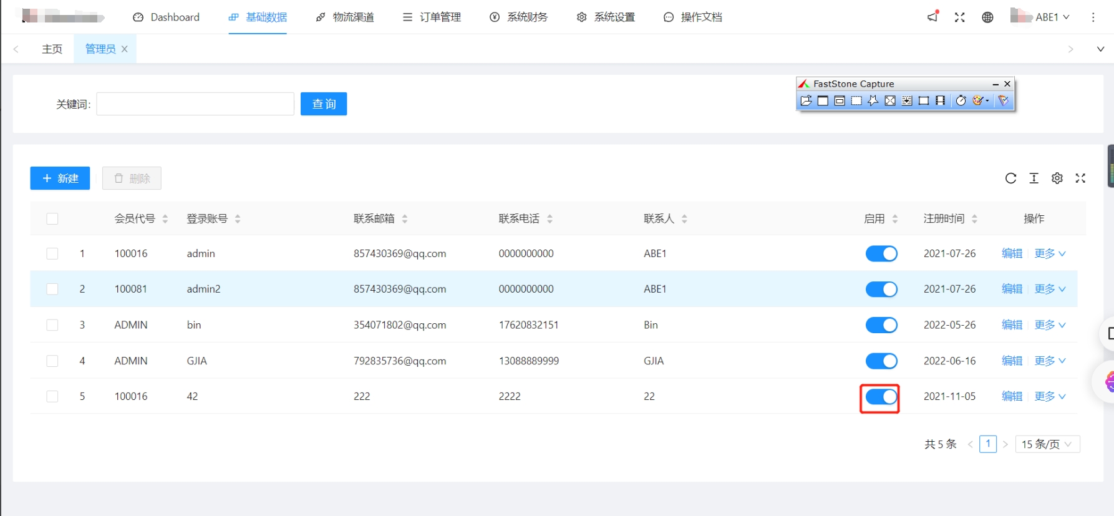
Task: Sort by 注册时间 column
Action: 974,219
